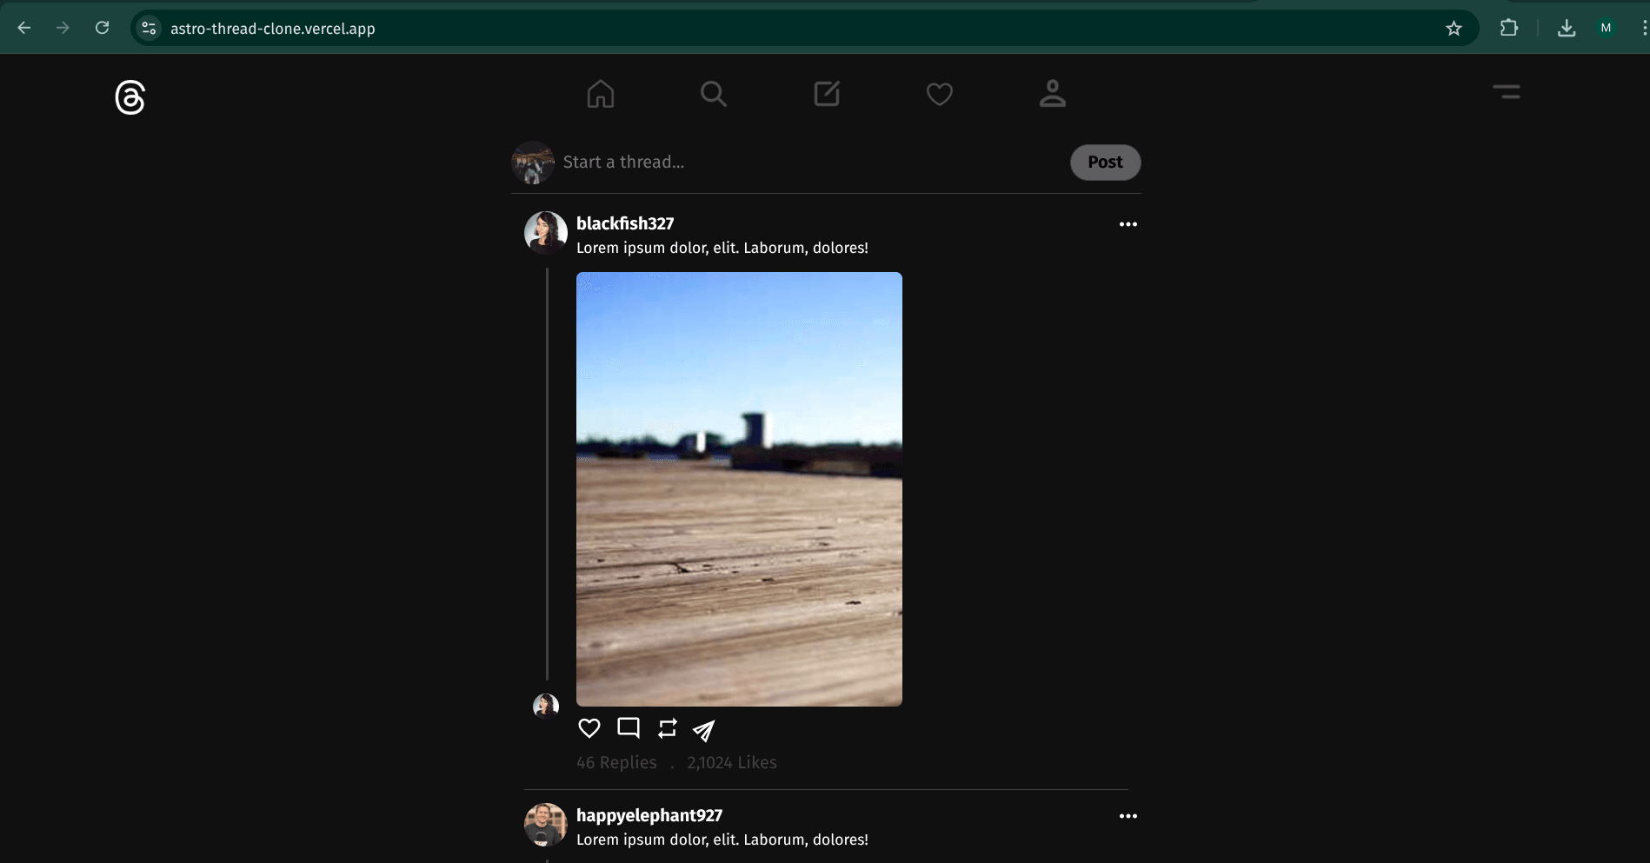Open the compose new thread icon
Viewport: 1650px width, 863px height.
tap(826, 94)
